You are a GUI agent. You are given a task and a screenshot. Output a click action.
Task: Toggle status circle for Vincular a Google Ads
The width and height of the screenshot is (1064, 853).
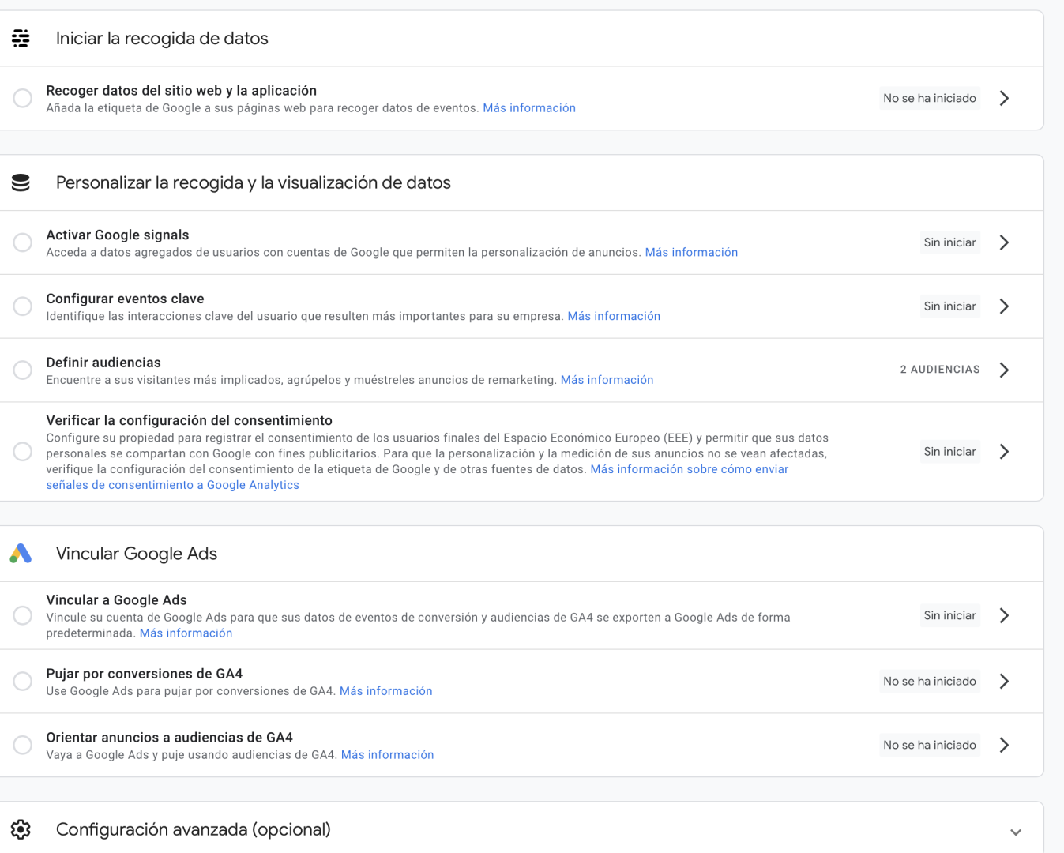point(23,615)
